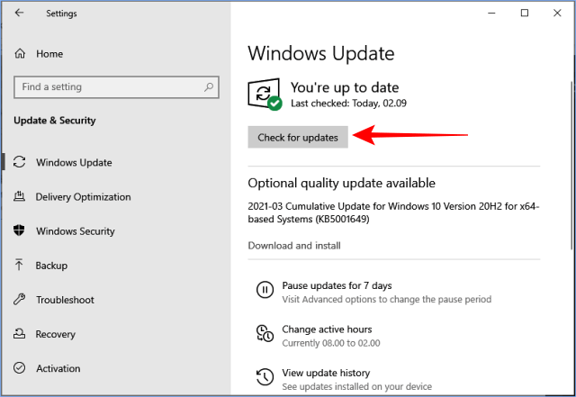Close the Settings window

pyautogui.click(x=557, y=14)
